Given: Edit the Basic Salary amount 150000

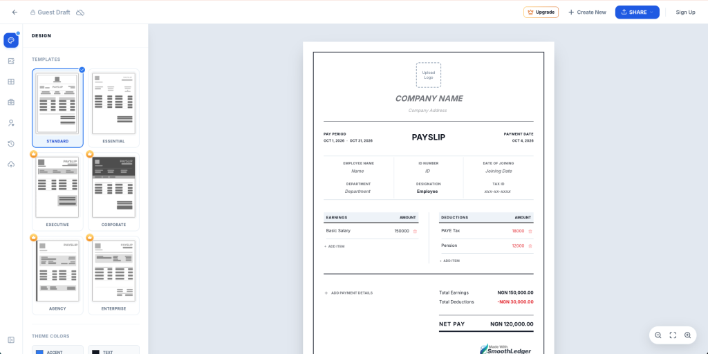Looking at the screenshot, I should tap(402, 231).
